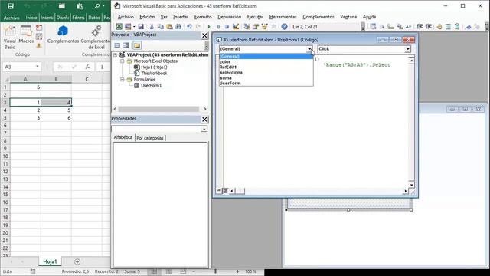This screenshot has height=276, width=490.
Task: Choose RefEdit1 from the object dropdown list
Action: pyautogui.click(x=228, y=67)
